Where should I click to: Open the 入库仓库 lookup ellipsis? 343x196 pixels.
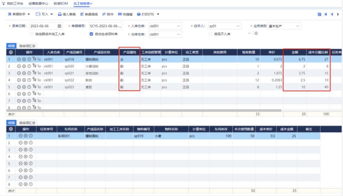click(x=179, y=26)
